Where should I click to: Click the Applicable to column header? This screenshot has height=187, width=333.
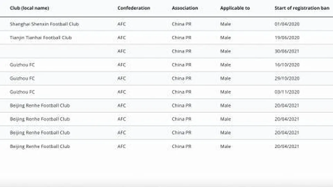(x=235, y=8)
